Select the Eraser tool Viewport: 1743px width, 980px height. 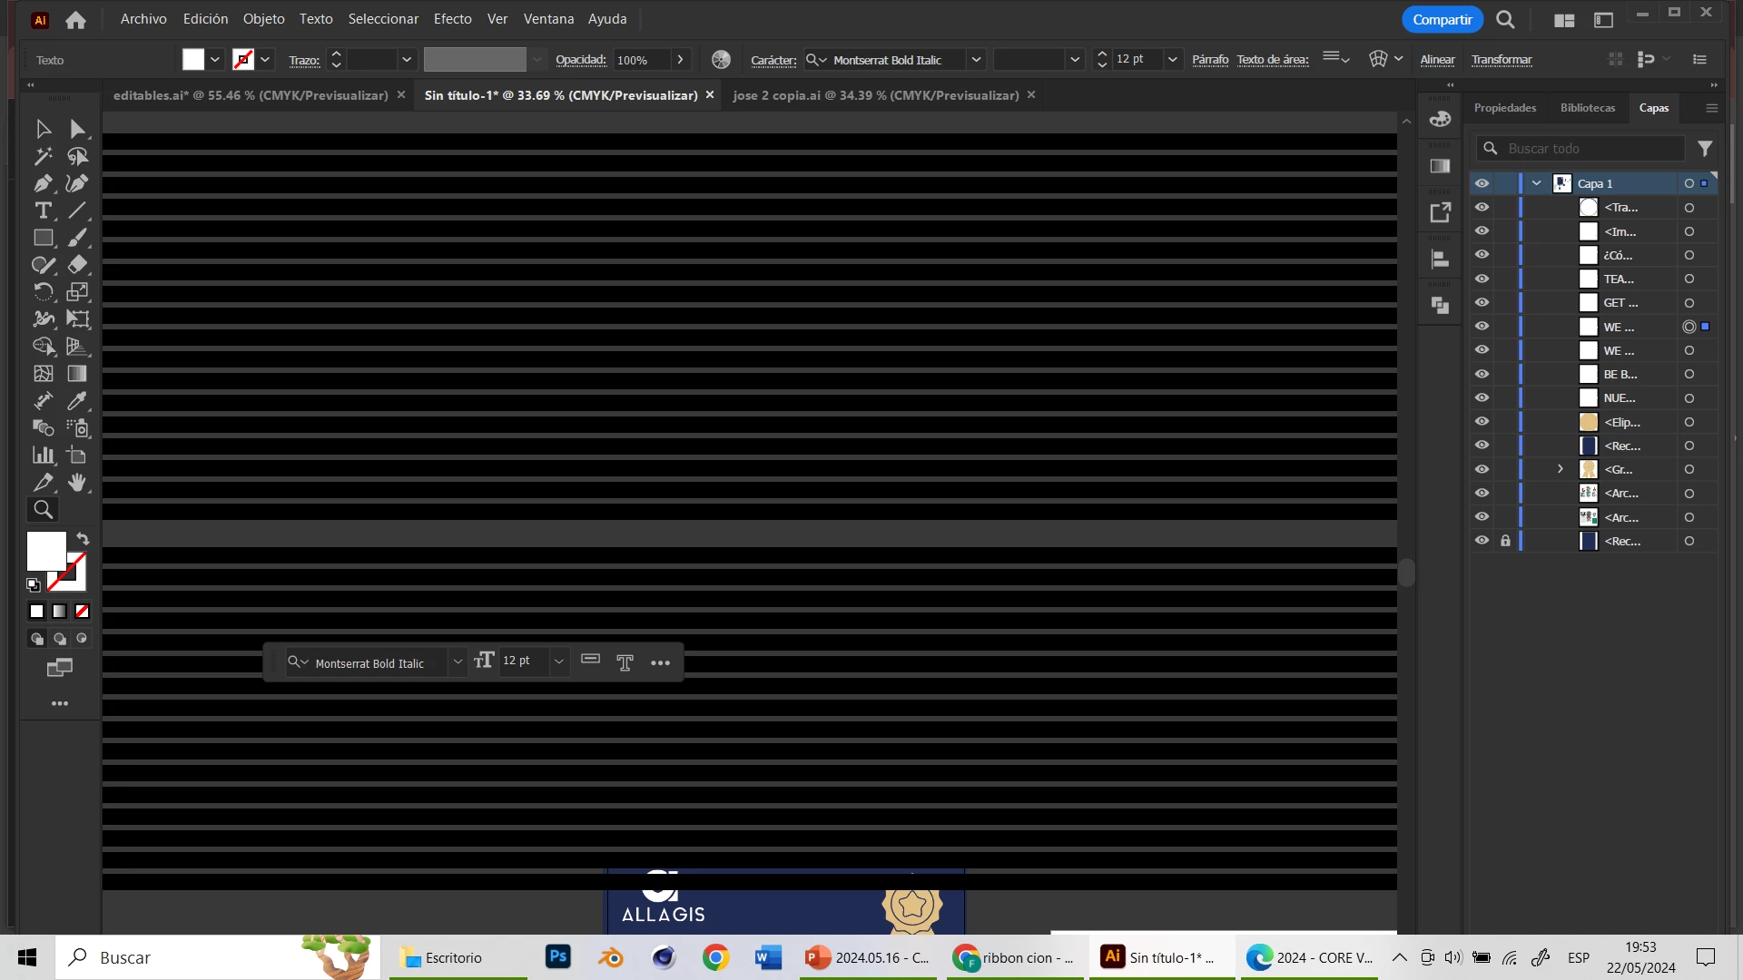pos(77,265)
